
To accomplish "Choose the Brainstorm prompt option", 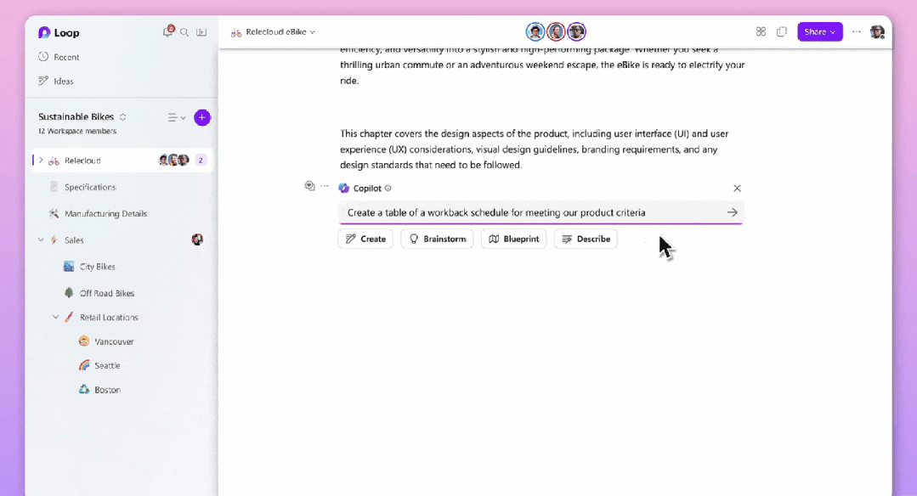I will tap(437, 239).
